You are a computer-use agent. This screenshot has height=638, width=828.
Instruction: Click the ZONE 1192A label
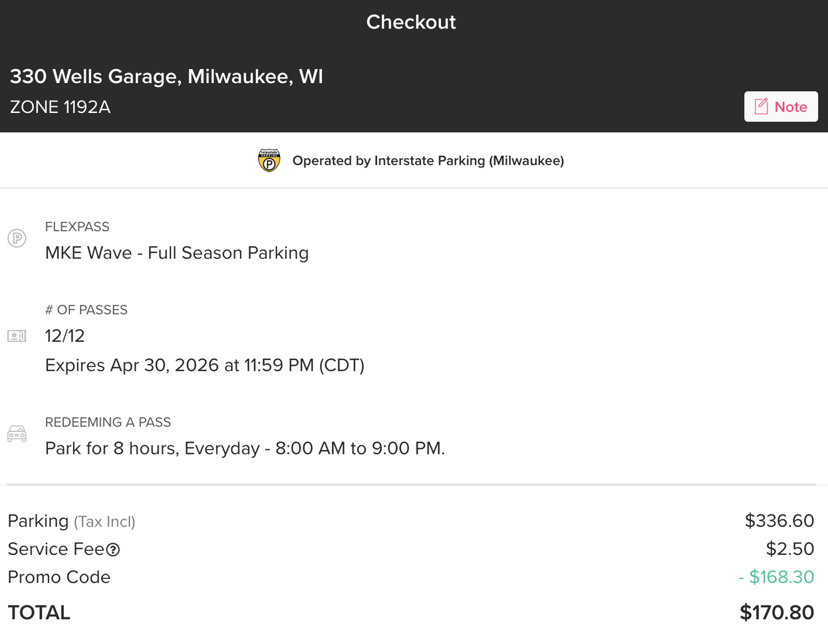[60, 107]
